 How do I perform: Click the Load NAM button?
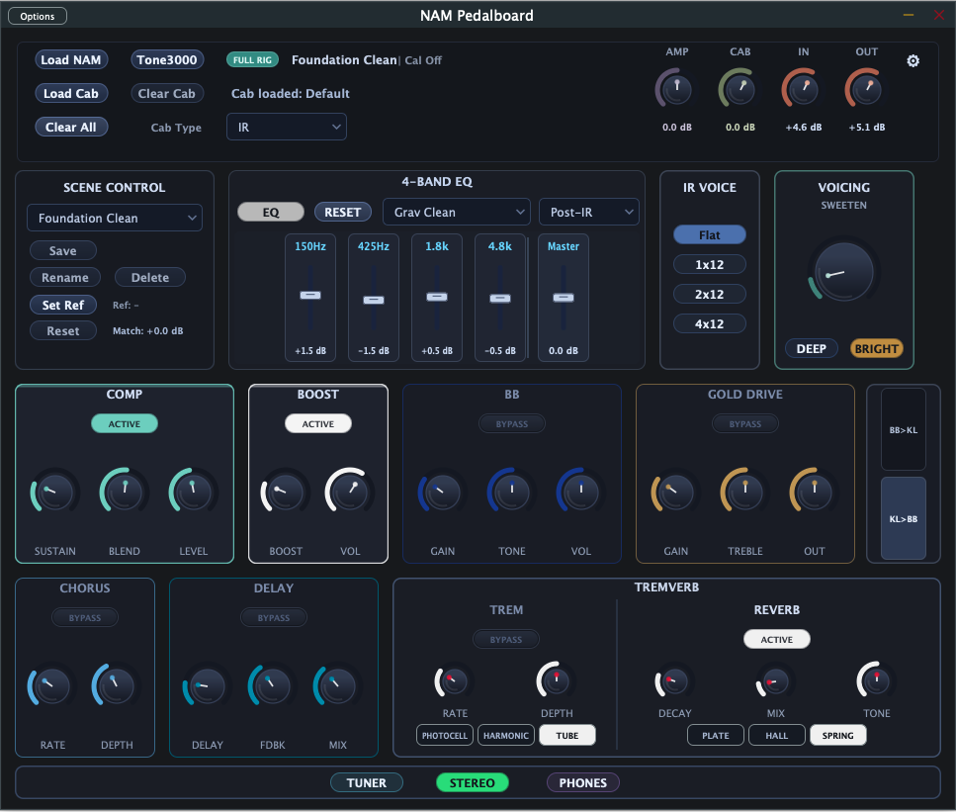pos(70,60)
